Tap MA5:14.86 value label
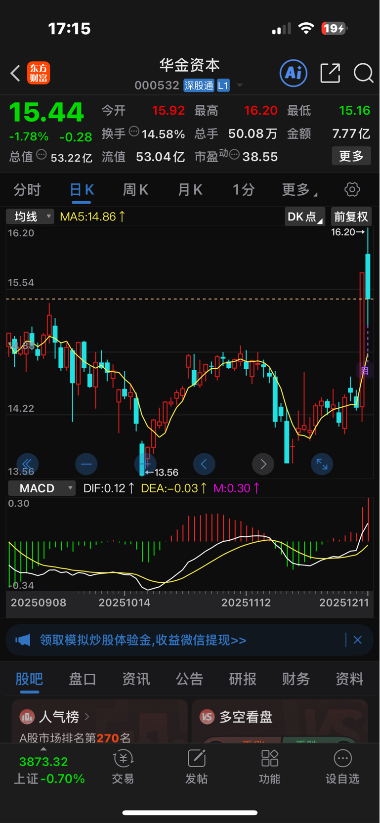Image resolution: width=380 pixels, height=823 pixels. coord(92,217)
